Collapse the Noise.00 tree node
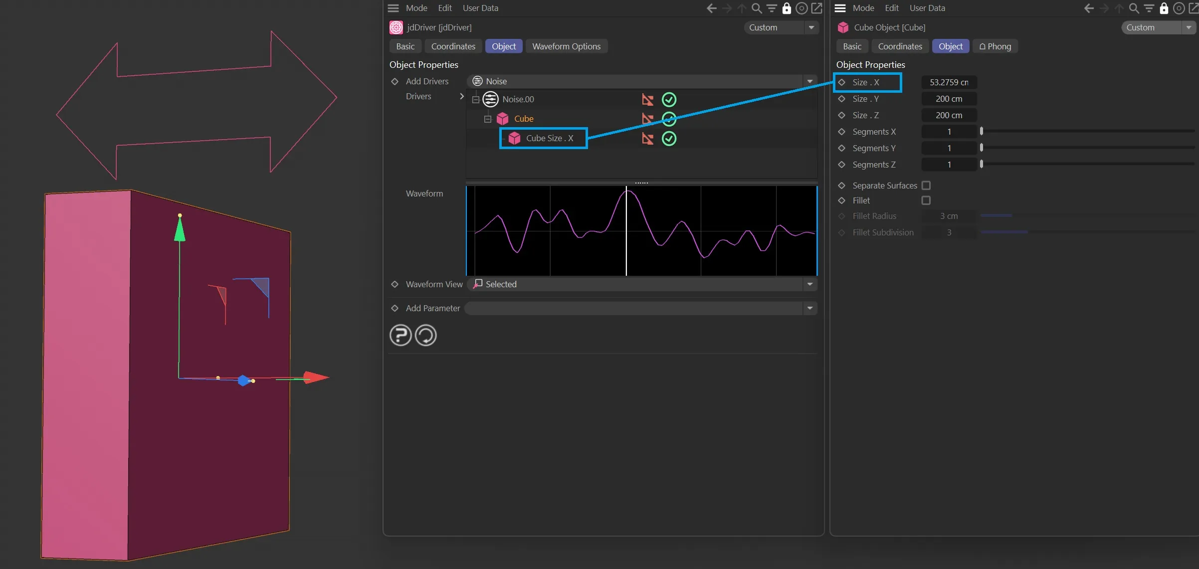Image resolution: width=1199 pixels, height=569 pixels. pyautogui.click(x=476, y=100)
